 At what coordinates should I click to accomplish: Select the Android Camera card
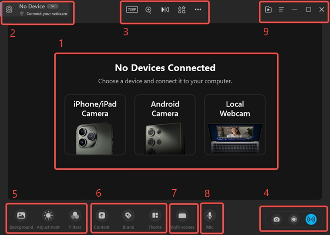[165, 125]
